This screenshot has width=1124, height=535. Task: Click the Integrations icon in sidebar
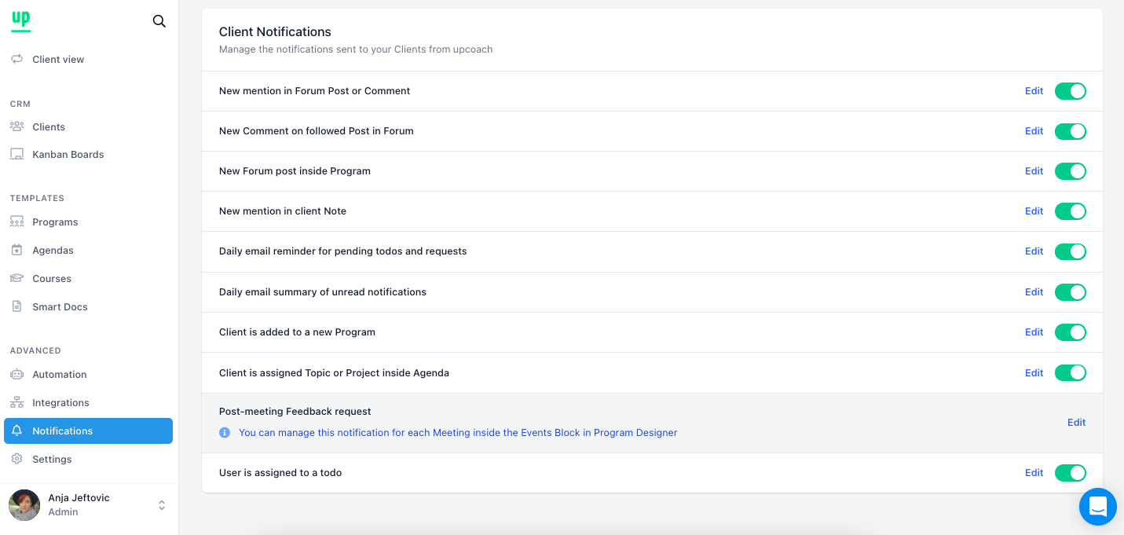(x=16, y=403)
